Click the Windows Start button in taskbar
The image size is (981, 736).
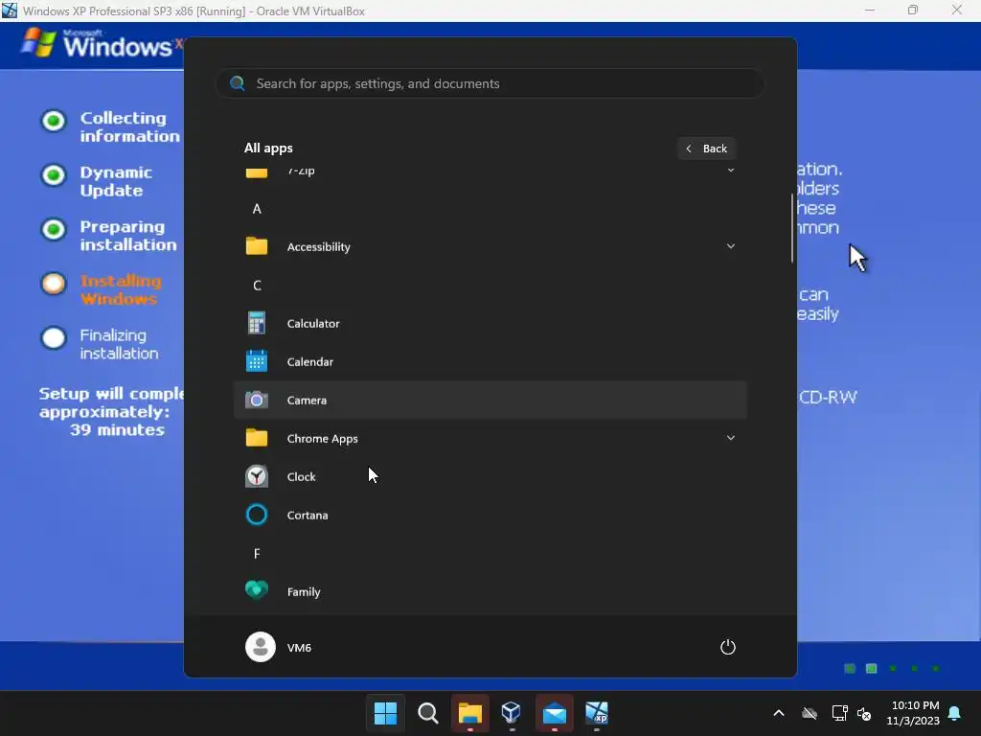click(x=385, y=713)
